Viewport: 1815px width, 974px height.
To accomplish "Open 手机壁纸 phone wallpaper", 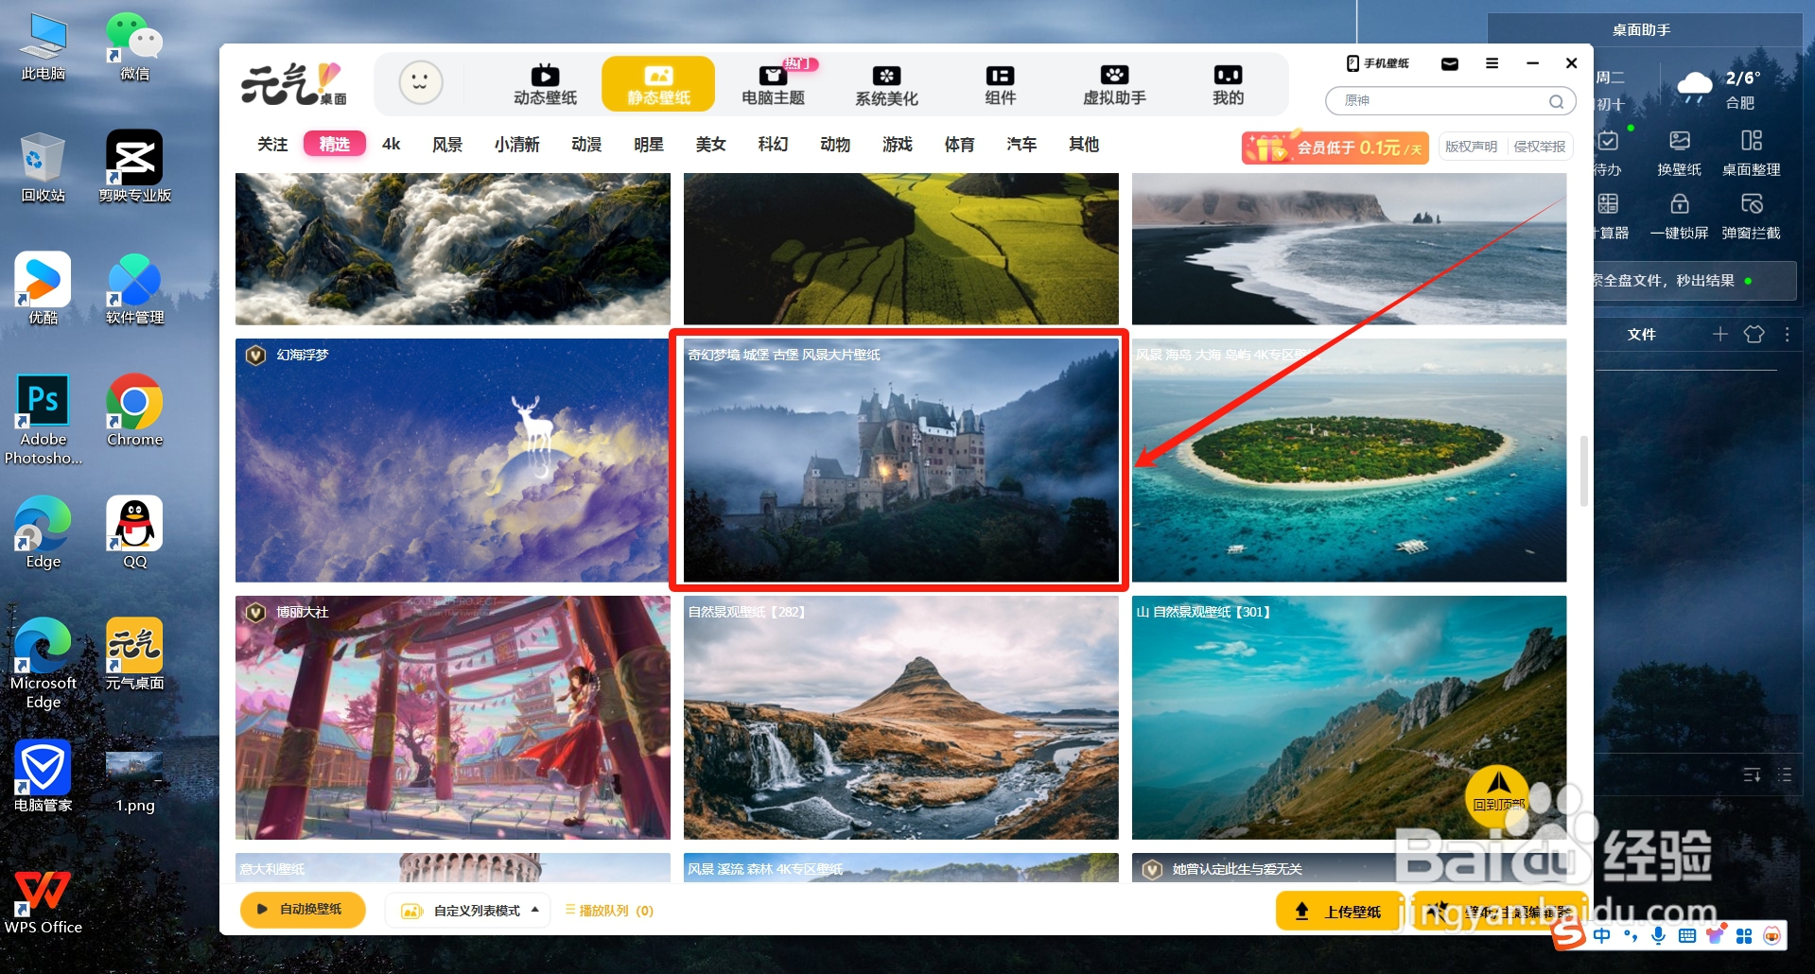I will [1378, 63].
